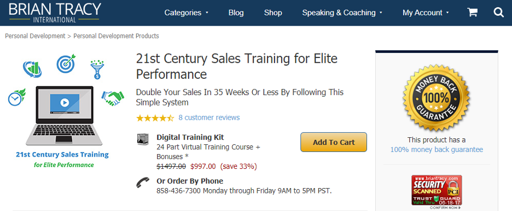Open the Shop menu item
The height and width of the screenshot is (211, 512).
(x=273, y=13)
